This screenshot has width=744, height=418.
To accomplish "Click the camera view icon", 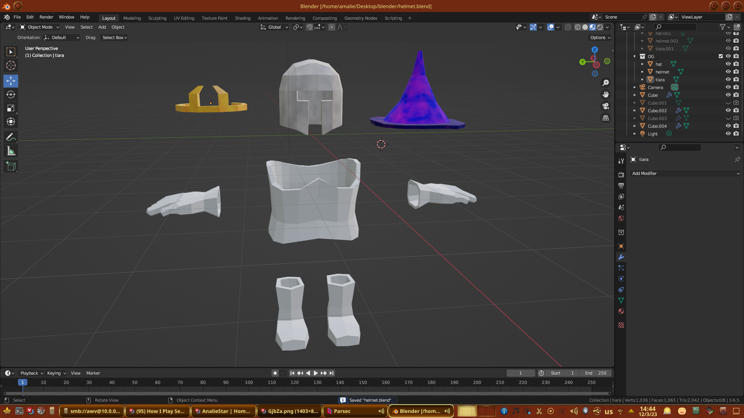I will (606, 106).
